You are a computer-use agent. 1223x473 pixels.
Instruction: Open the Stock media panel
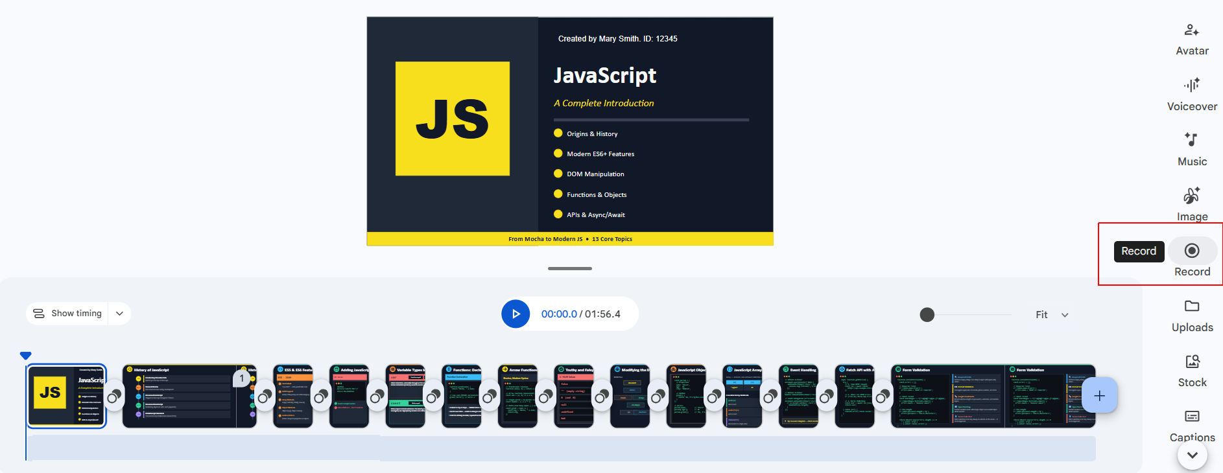1192,371
